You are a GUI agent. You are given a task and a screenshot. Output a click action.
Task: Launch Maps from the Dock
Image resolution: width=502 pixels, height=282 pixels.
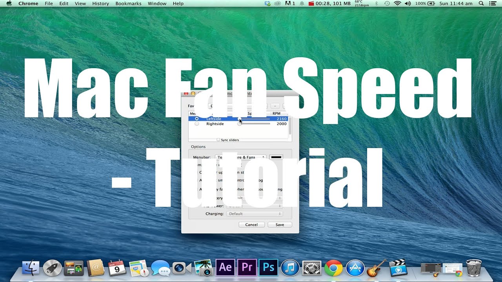pyautogui.click(x=138, y=268)
